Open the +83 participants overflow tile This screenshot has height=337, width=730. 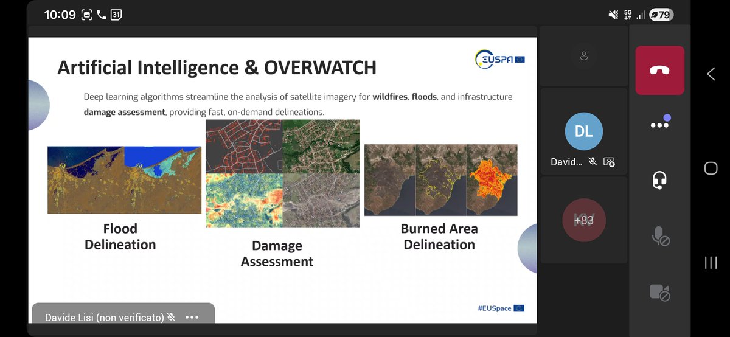click(x=584, y=220)
